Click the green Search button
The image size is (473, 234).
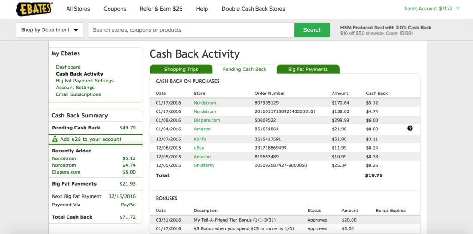312,30
